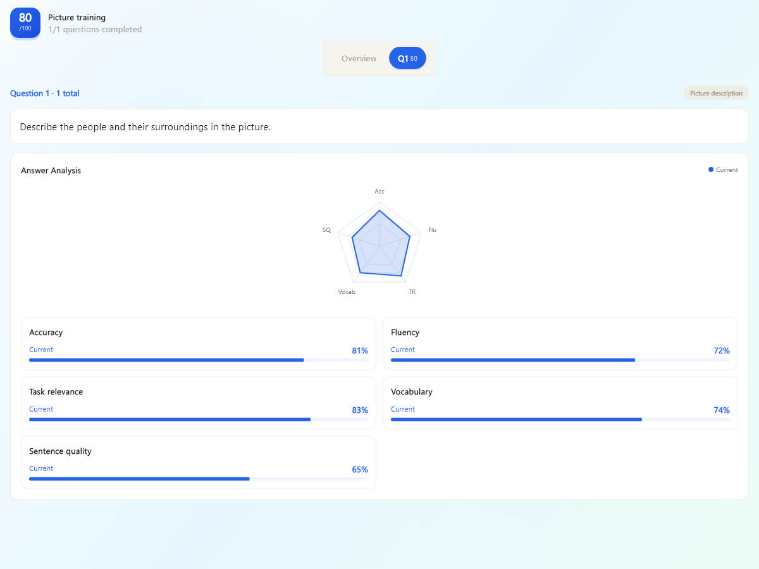Image resolution: width=759 pixels, height=569 pixels.
Task: Click the 65% Sentence quality value
Action: (360, 470)
